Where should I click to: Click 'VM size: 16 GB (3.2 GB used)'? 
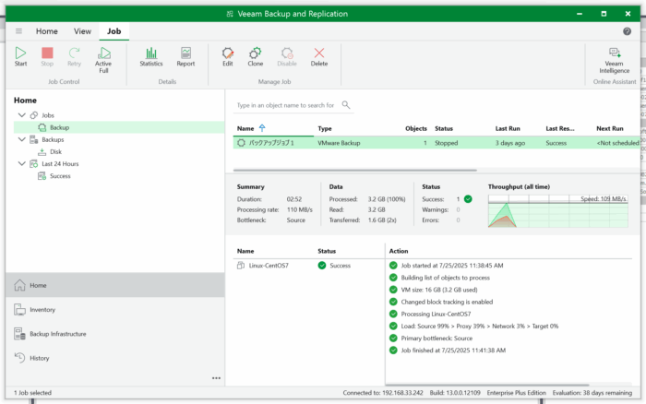[x=439, y=290]
